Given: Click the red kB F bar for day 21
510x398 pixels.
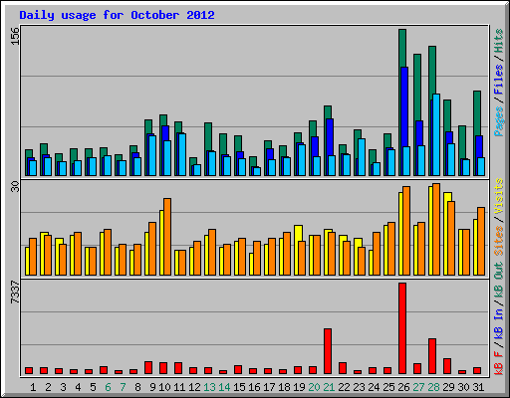Looking at the screenshot, I should point(328,351).
